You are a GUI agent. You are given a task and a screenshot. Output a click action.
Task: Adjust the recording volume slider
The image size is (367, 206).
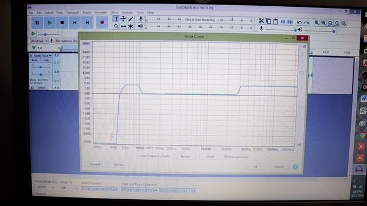pos(281,30)
